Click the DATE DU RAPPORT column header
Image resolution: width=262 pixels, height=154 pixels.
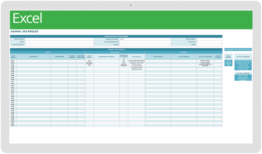pyautogui.click(x=72, y=57)
